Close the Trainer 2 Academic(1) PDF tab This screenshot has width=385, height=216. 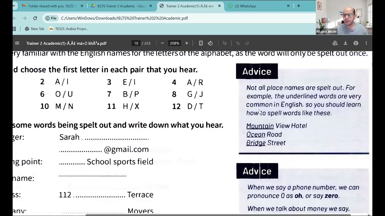219,6
